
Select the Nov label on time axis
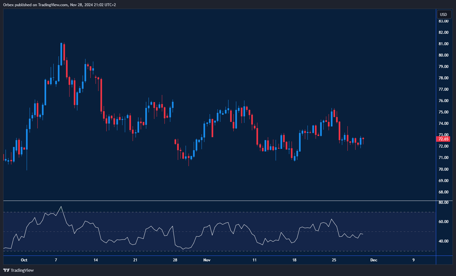tap(207, 260)
